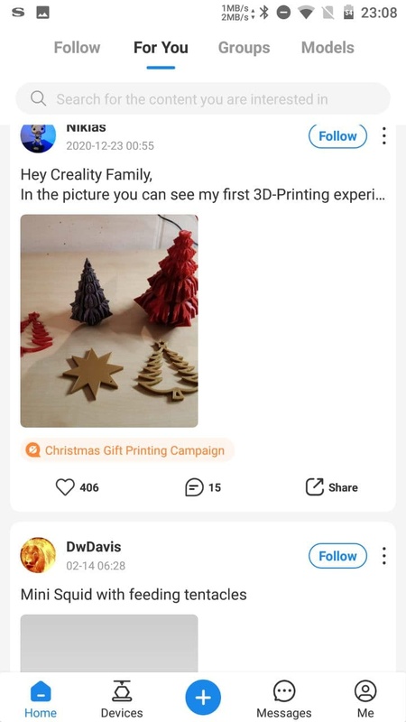Open Christmas Gift Printing Campaign tag
This screenshot has width=406, height=722.
click(x=127, y=449)
